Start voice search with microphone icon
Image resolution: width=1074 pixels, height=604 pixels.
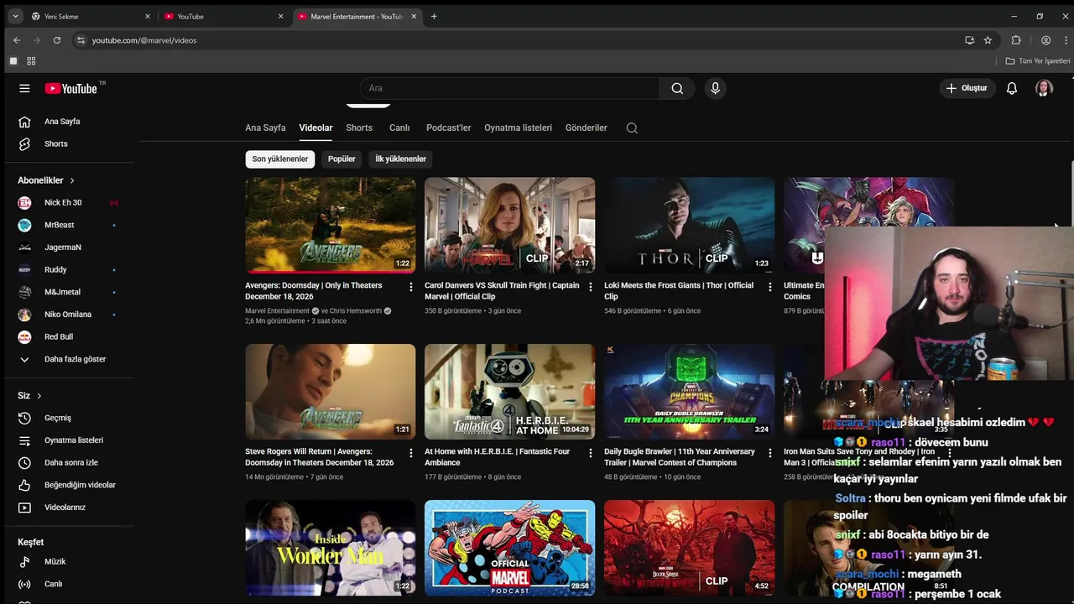tap(715, 88)
